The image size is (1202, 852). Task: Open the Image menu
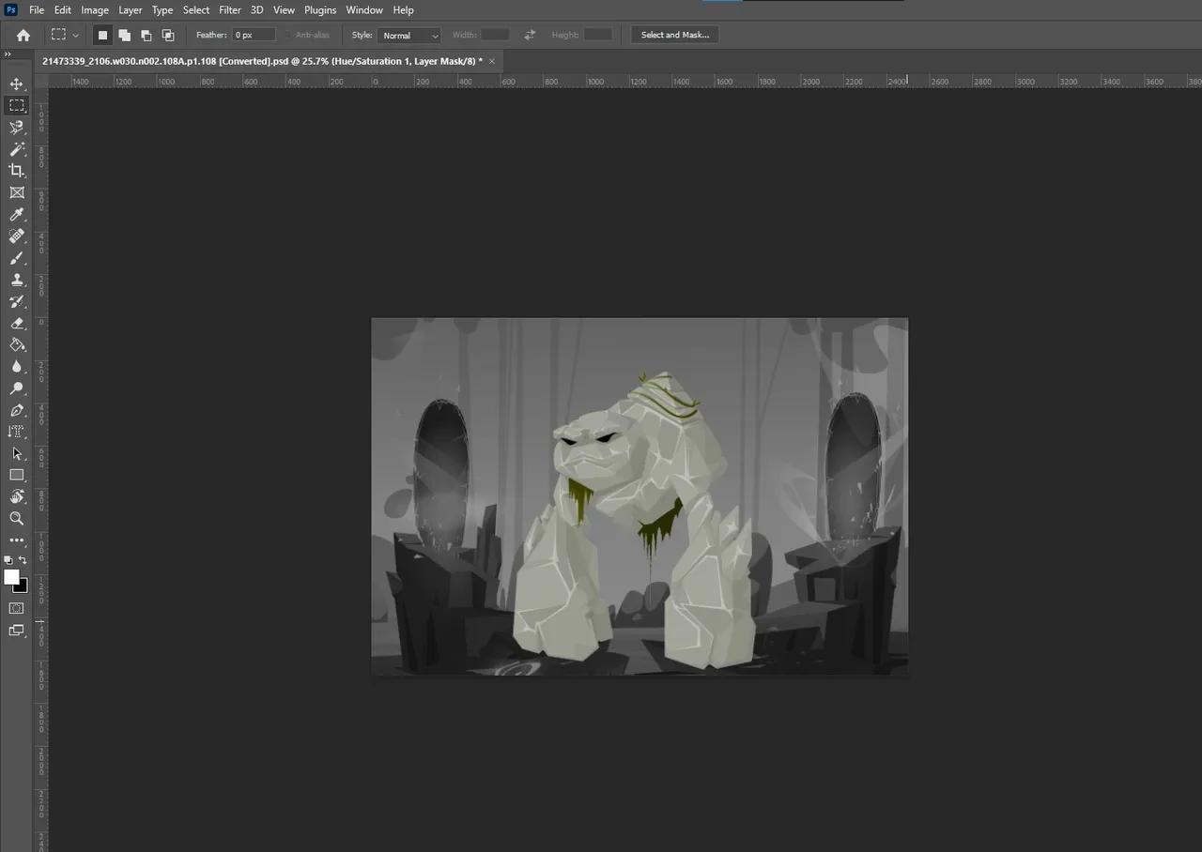(x=95, y=9)
